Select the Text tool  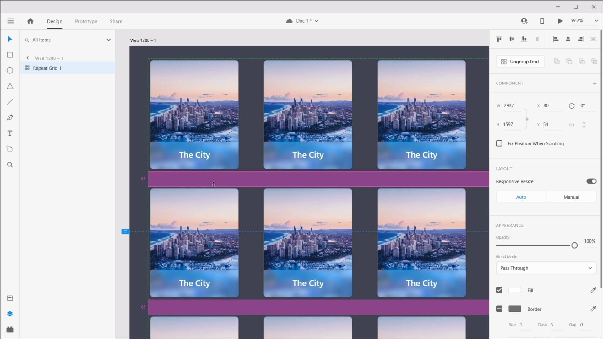10,133
